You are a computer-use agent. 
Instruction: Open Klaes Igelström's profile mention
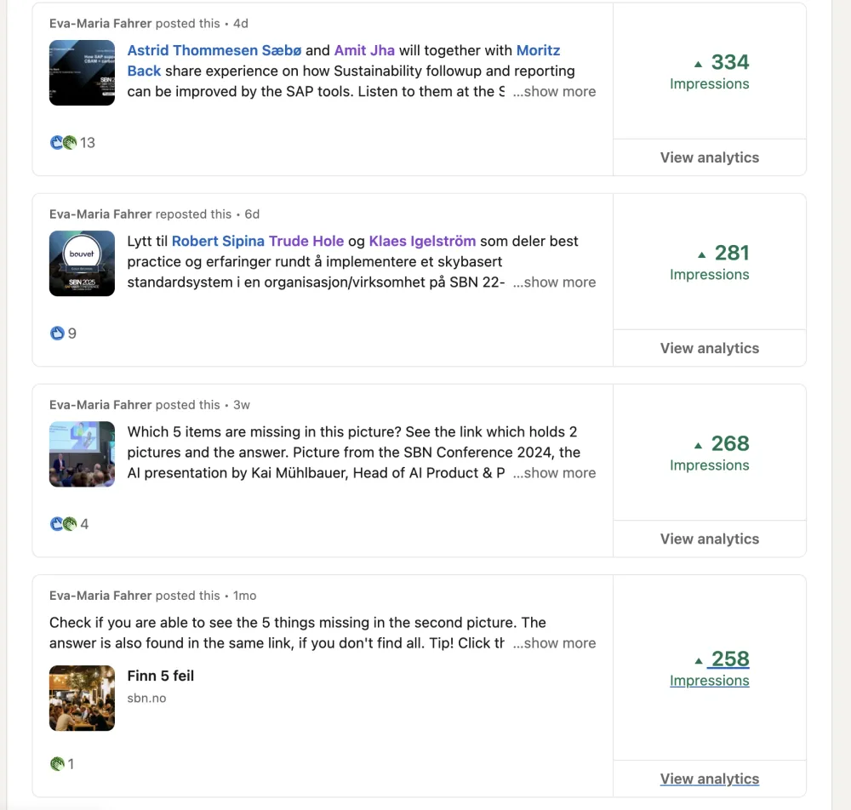click(x=422, y=242)
